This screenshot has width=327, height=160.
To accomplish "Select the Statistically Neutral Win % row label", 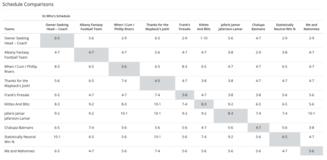I will coord(20,139).
